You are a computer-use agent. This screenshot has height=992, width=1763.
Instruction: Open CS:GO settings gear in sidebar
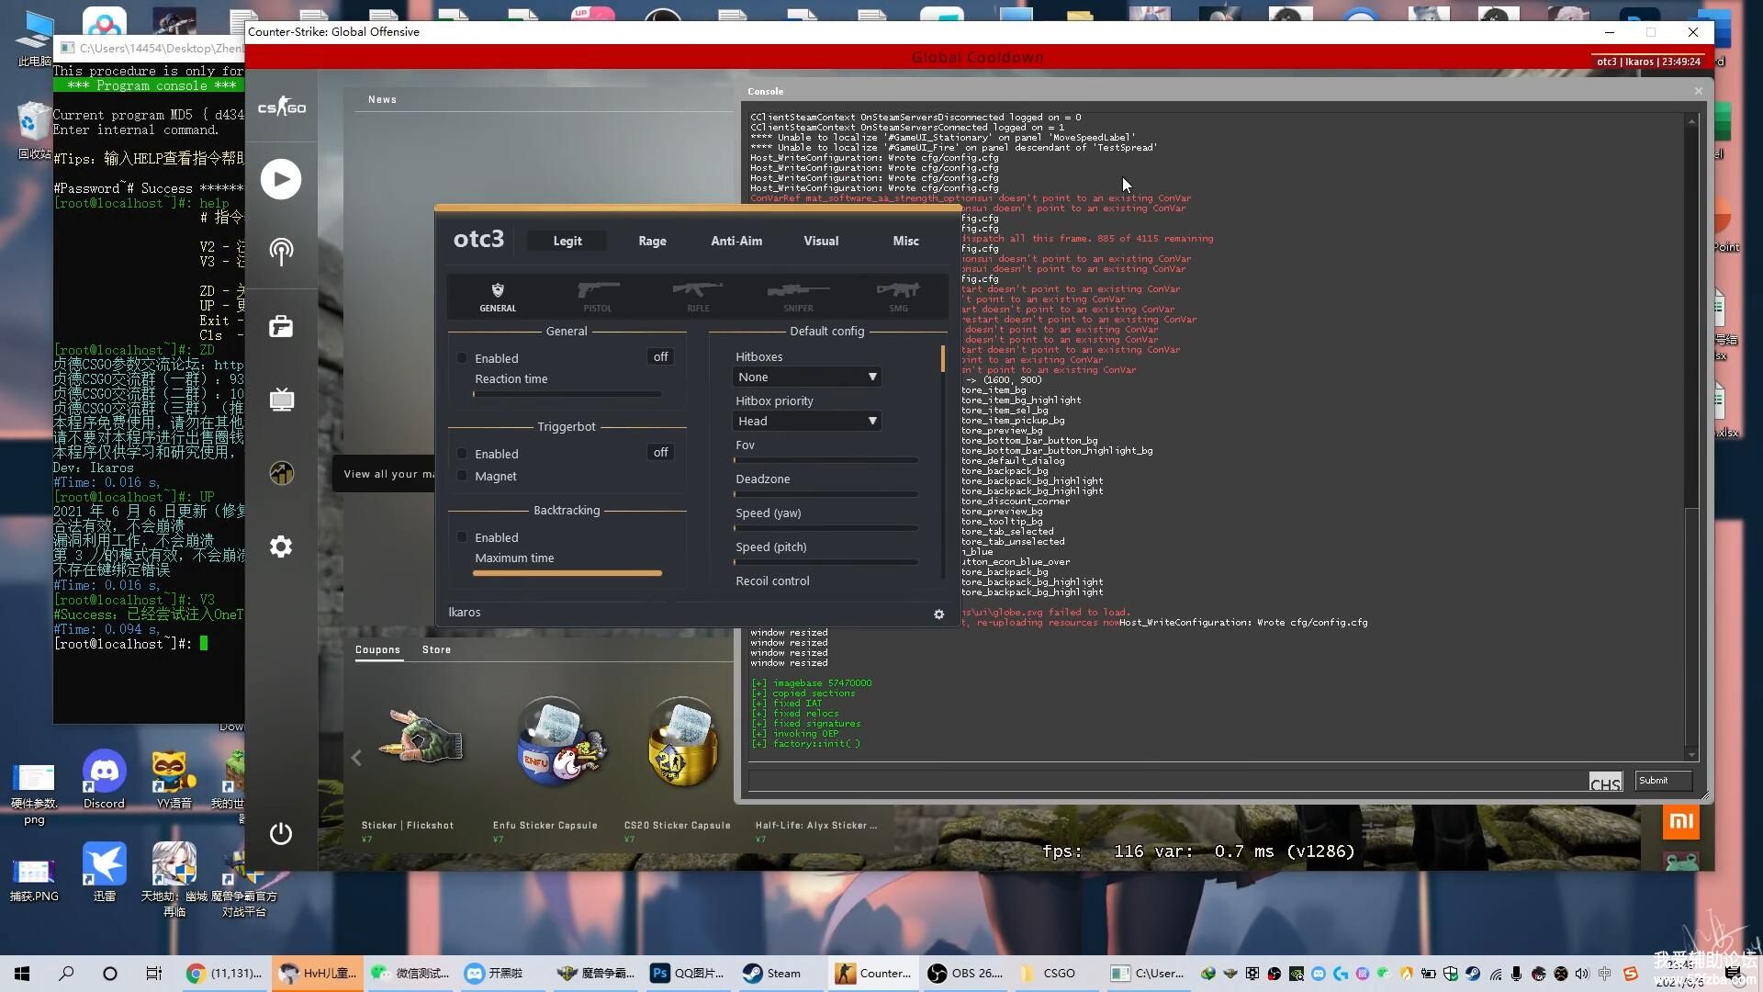281,547
